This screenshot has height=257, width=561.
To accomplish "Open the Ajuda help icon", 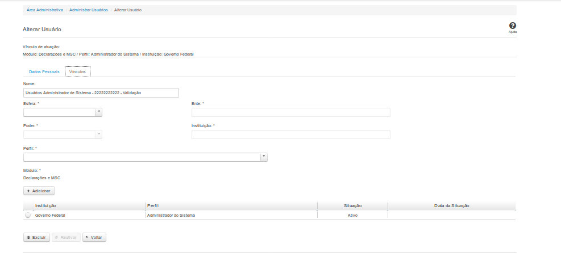I will [512, 26].
